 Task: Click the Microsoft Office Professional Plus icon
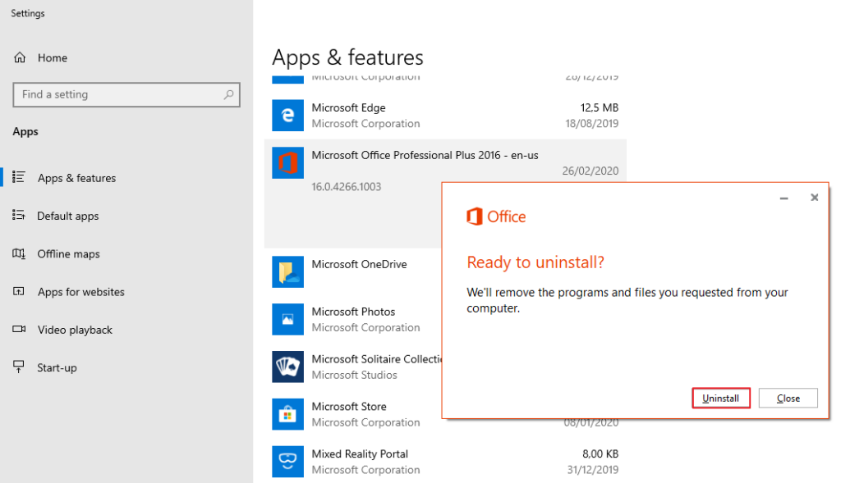(287, 162)
